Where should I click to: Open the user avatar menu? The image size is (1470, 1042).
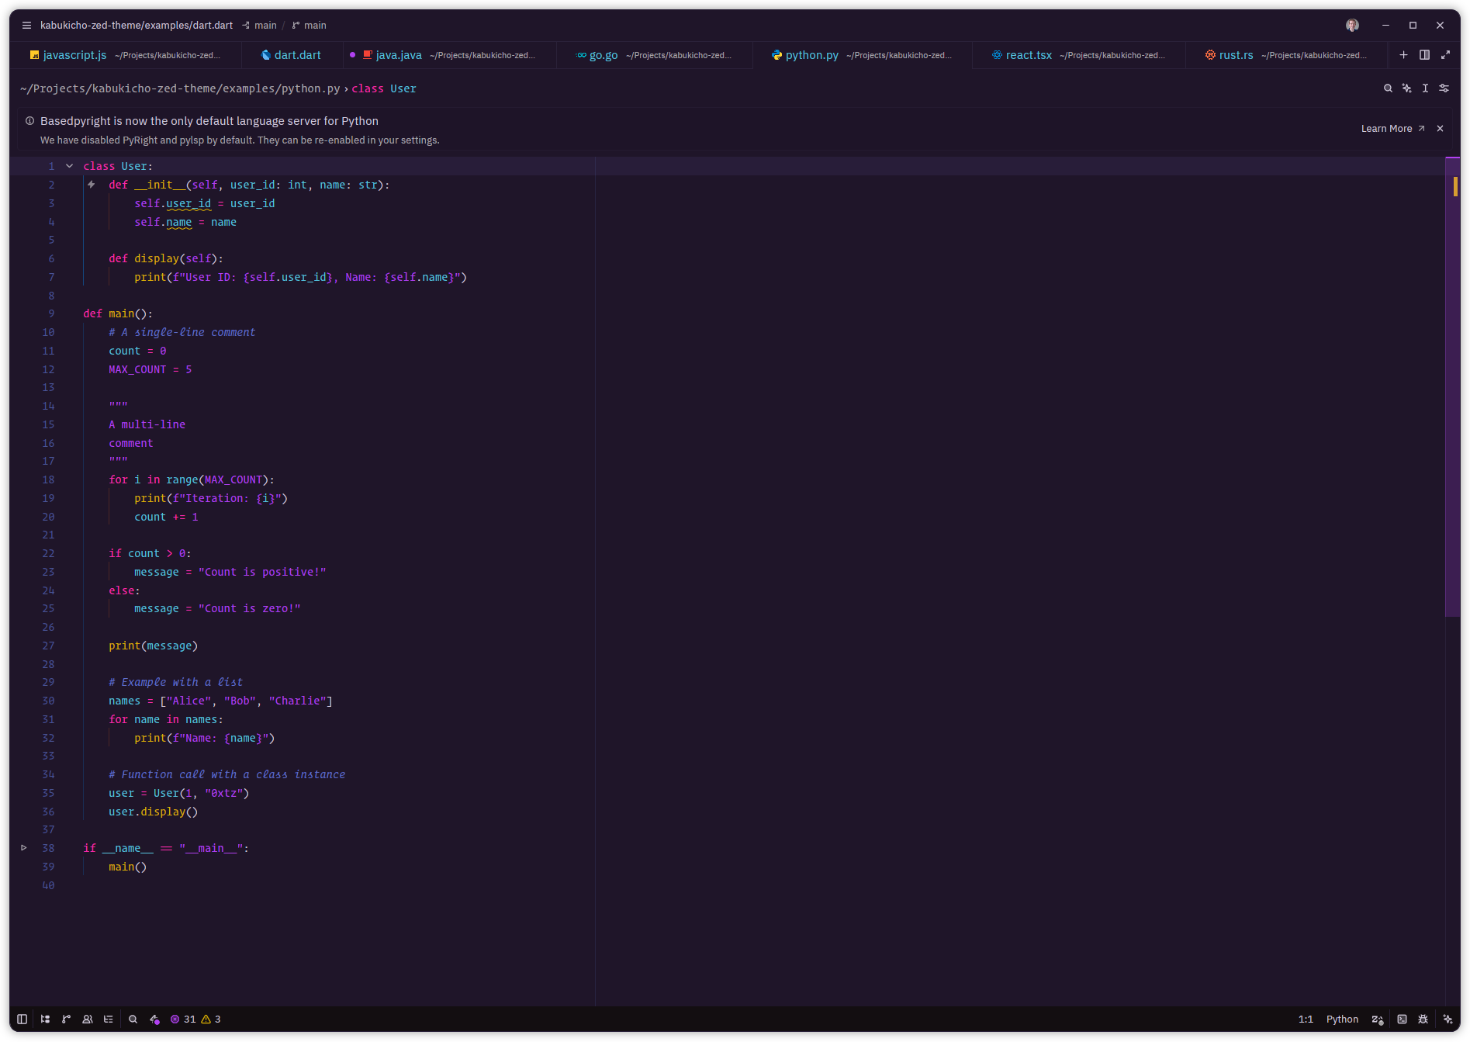pos(1352,25)
